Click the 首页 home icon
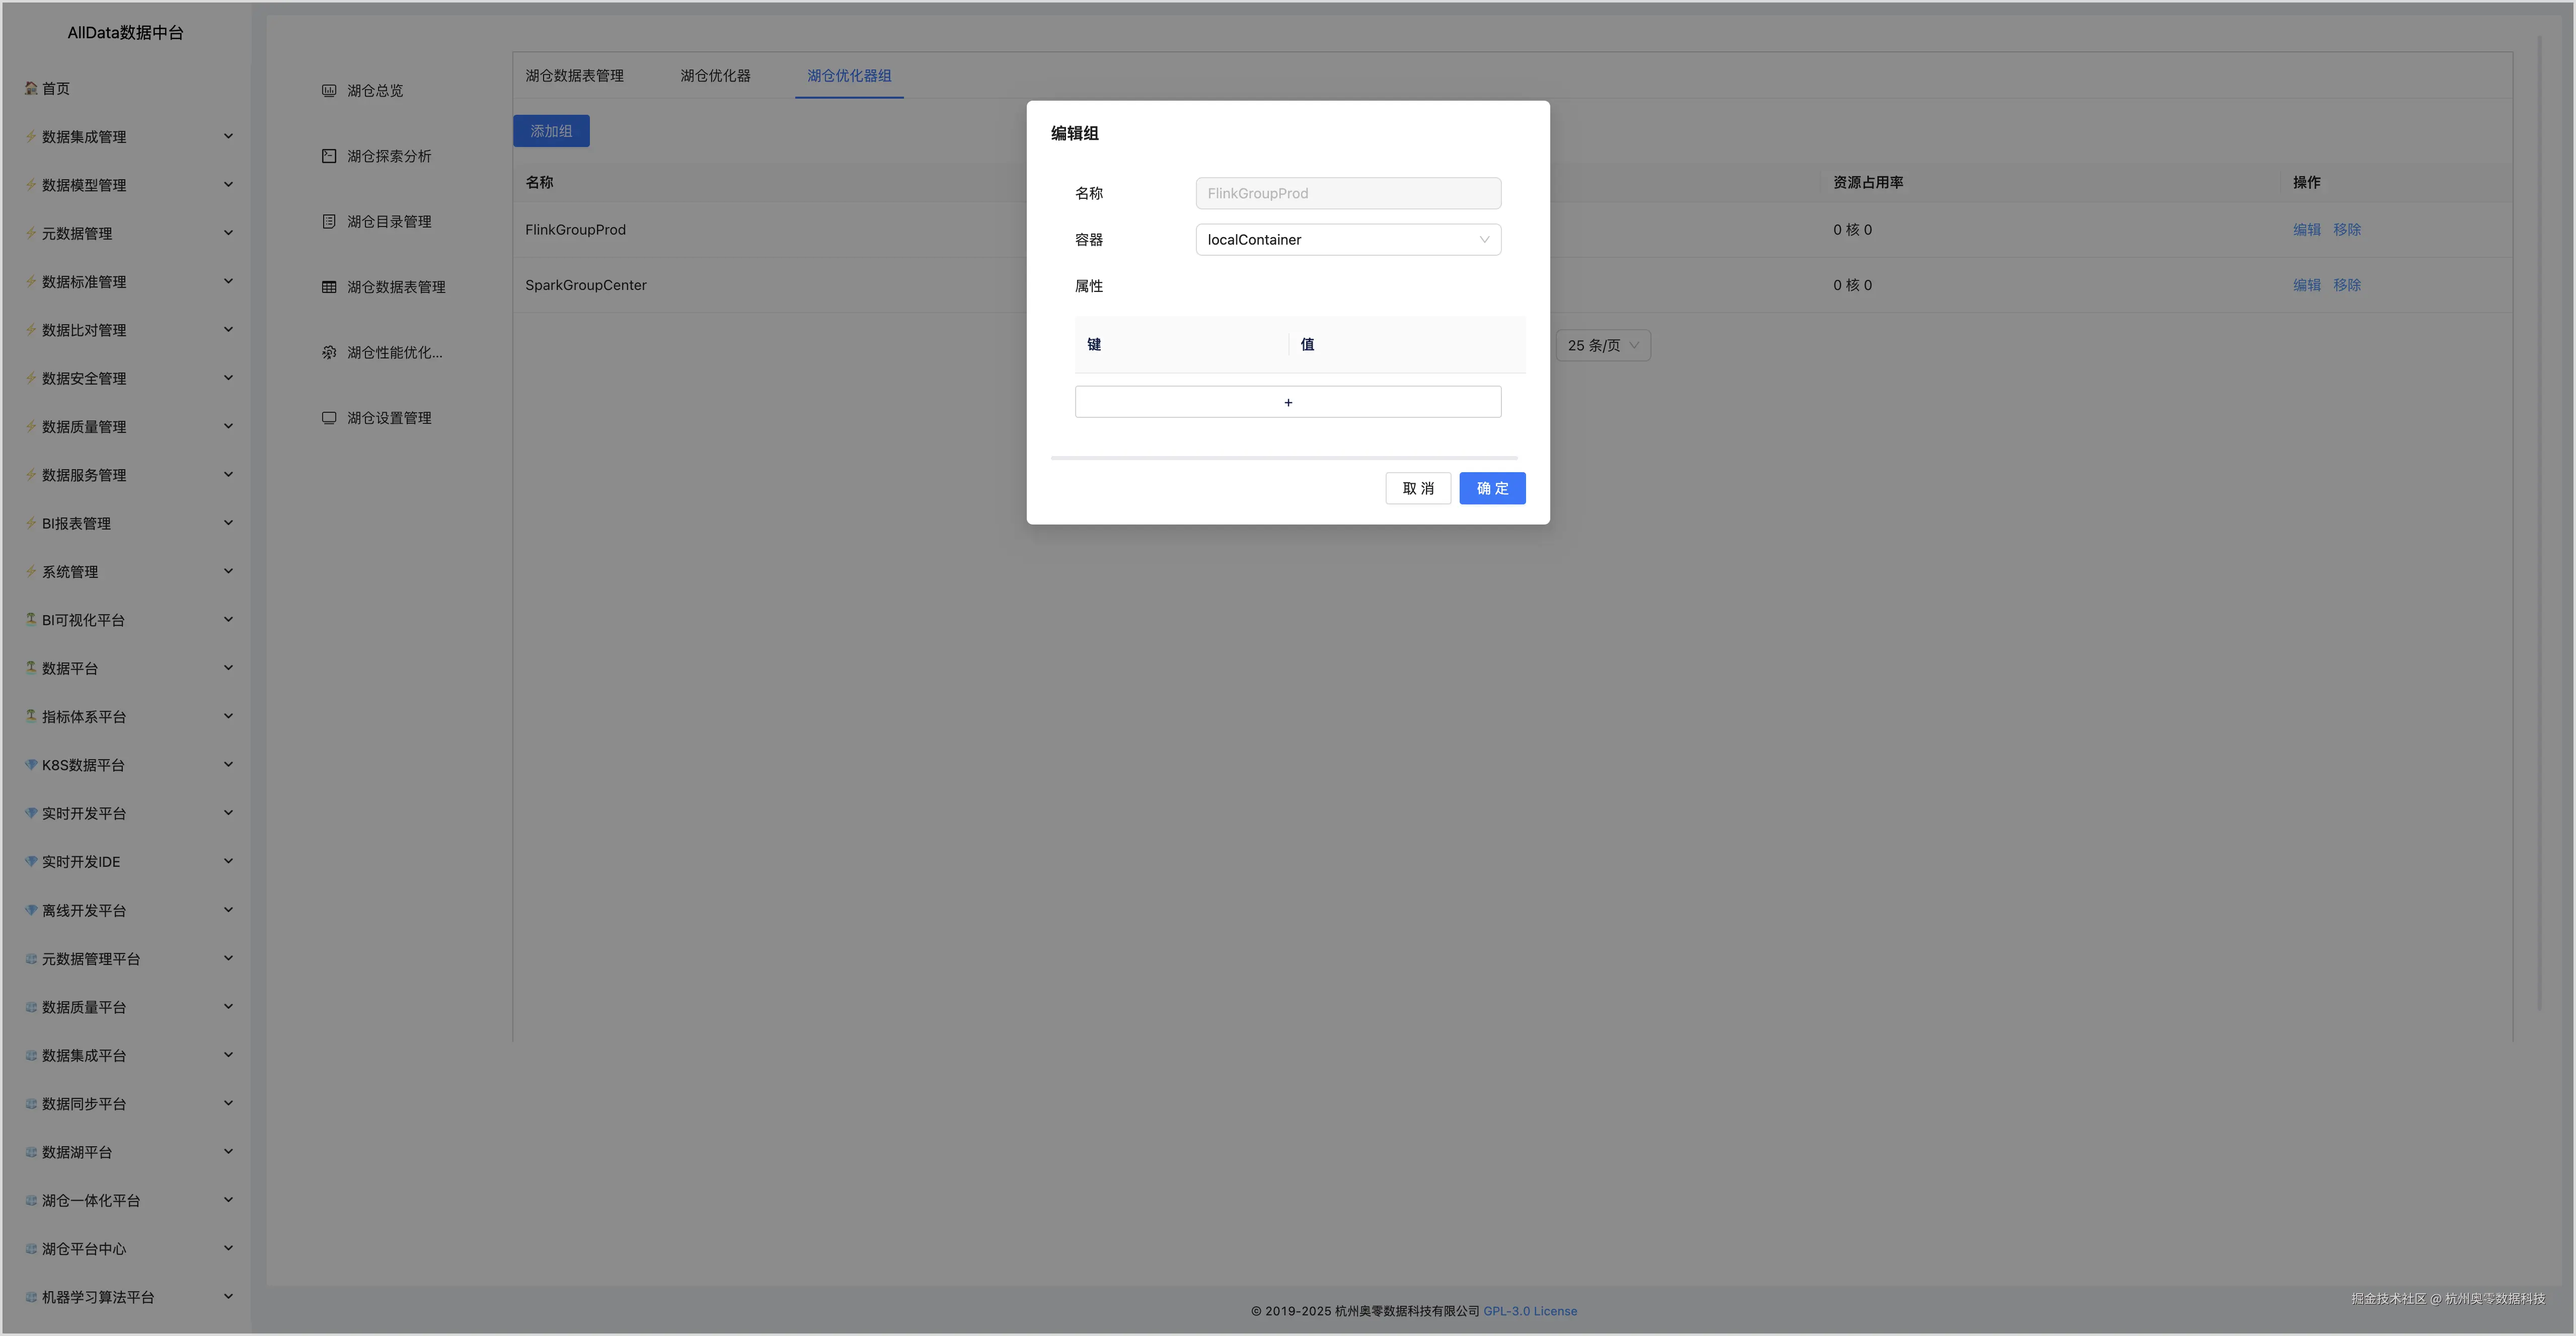Viewport: 2576px width, 1336px height. point(31,88)
